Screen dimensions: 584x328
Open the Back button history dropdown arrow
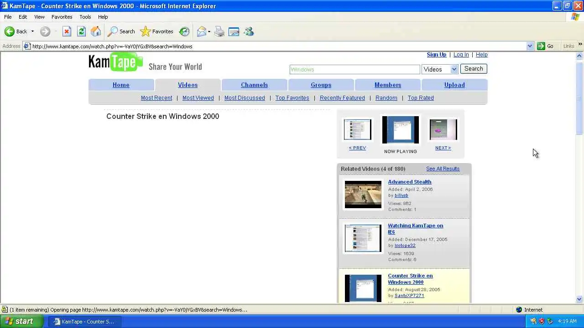(32, 31)
